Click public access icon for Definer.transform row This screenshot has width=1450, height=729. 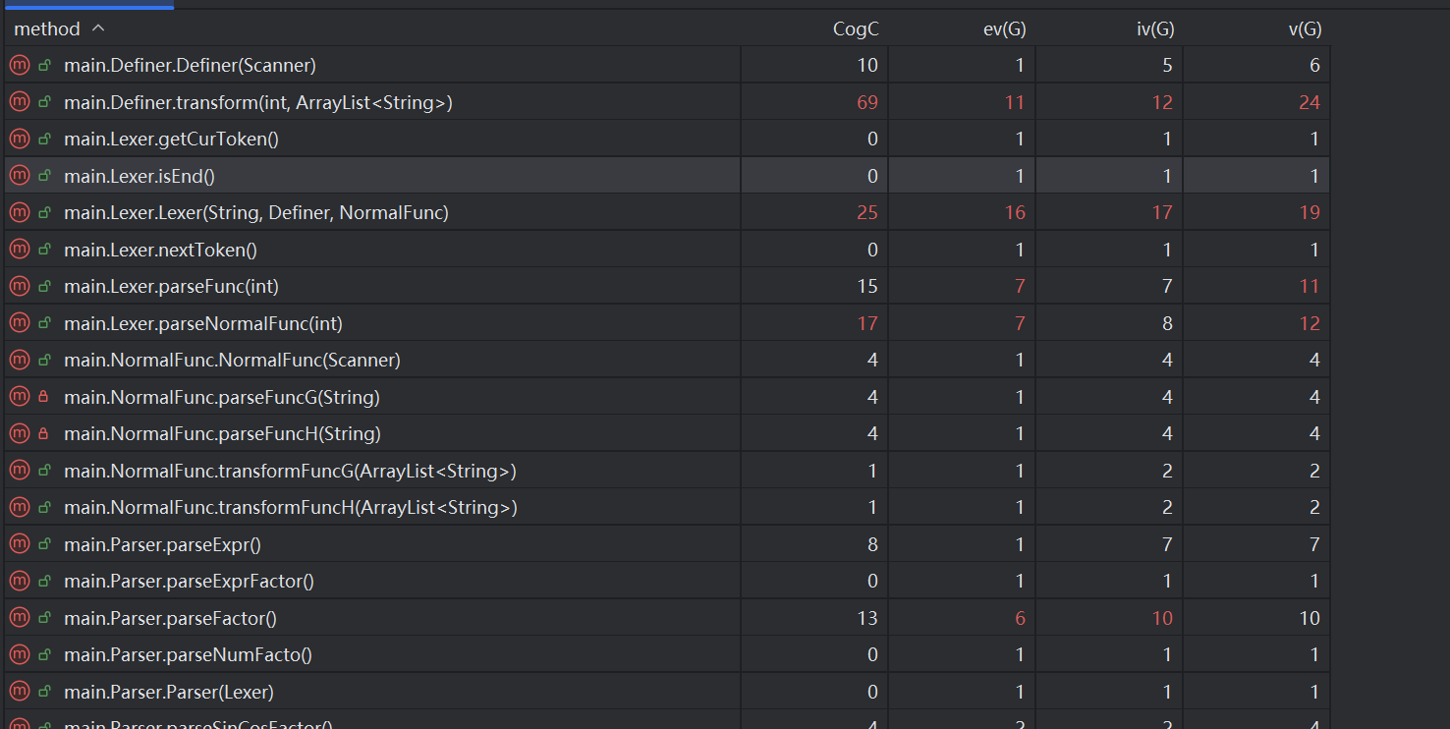coord(43,103)
